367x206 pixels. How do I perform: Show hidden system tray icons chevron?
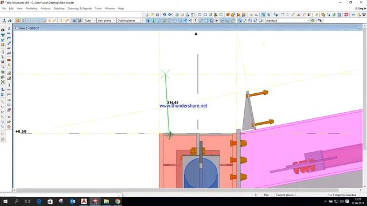click(x=325, y=201)
